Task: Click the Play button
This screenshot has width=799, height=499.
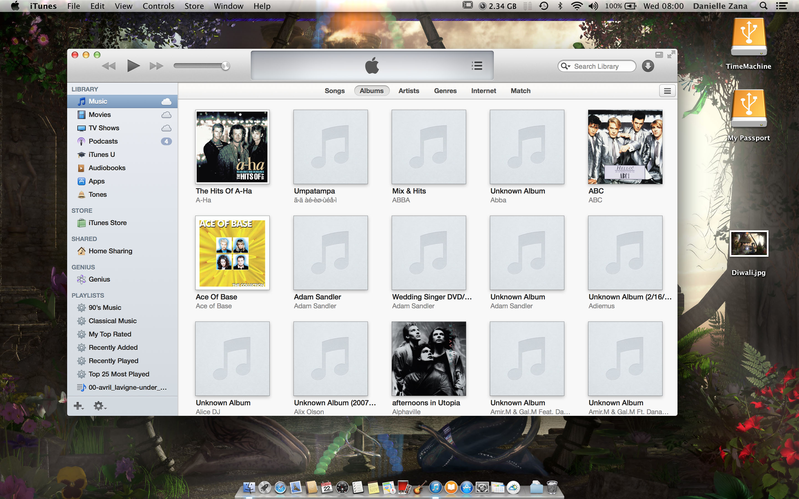Action: click(x=133, y=66)
